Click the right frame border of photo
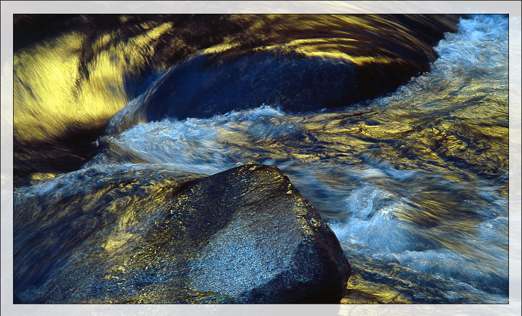The image size is (522, 316). (515, 158)
